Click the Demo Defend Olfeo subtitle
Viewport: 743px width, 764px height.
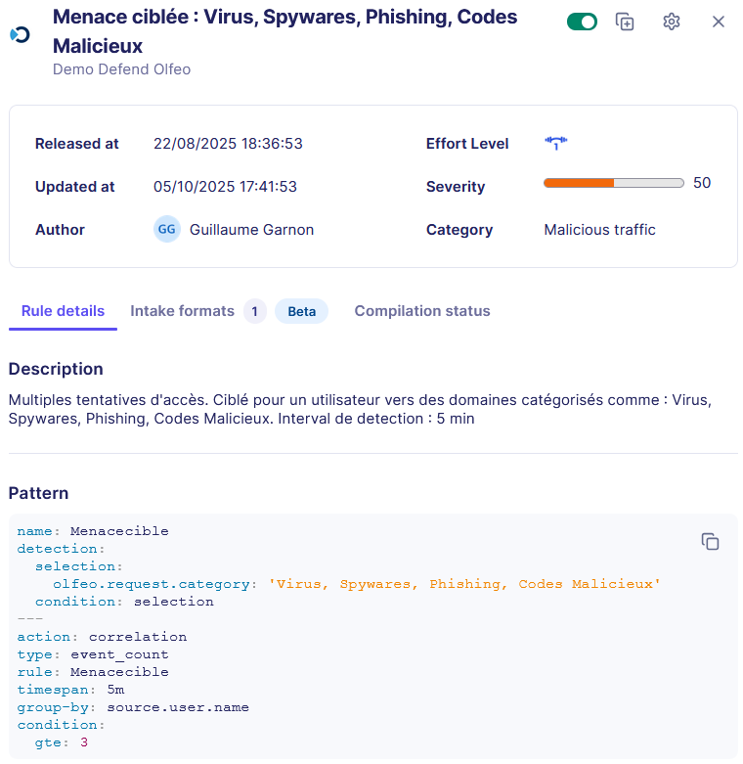click(121, 69)
